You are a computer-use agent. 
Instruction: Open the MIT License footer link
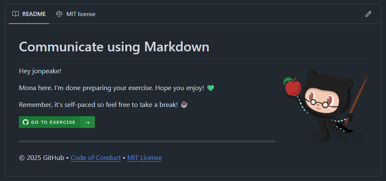(144, 158)
